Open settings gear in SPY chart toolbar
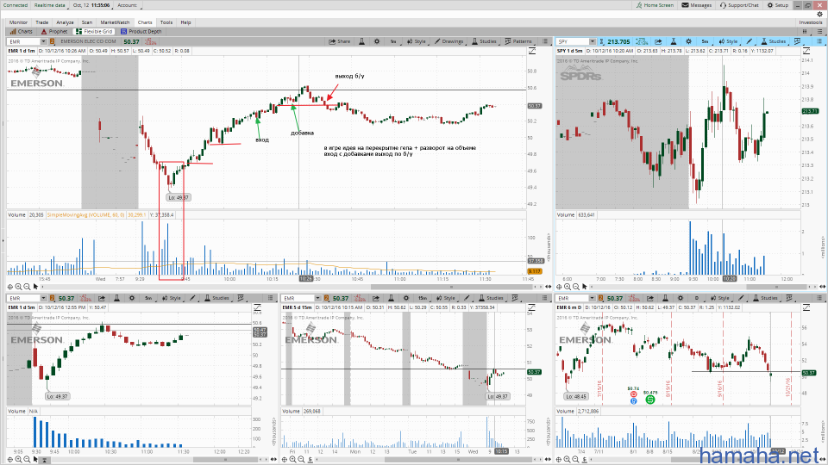Screen dimensions: 828x465 point(688,41)
